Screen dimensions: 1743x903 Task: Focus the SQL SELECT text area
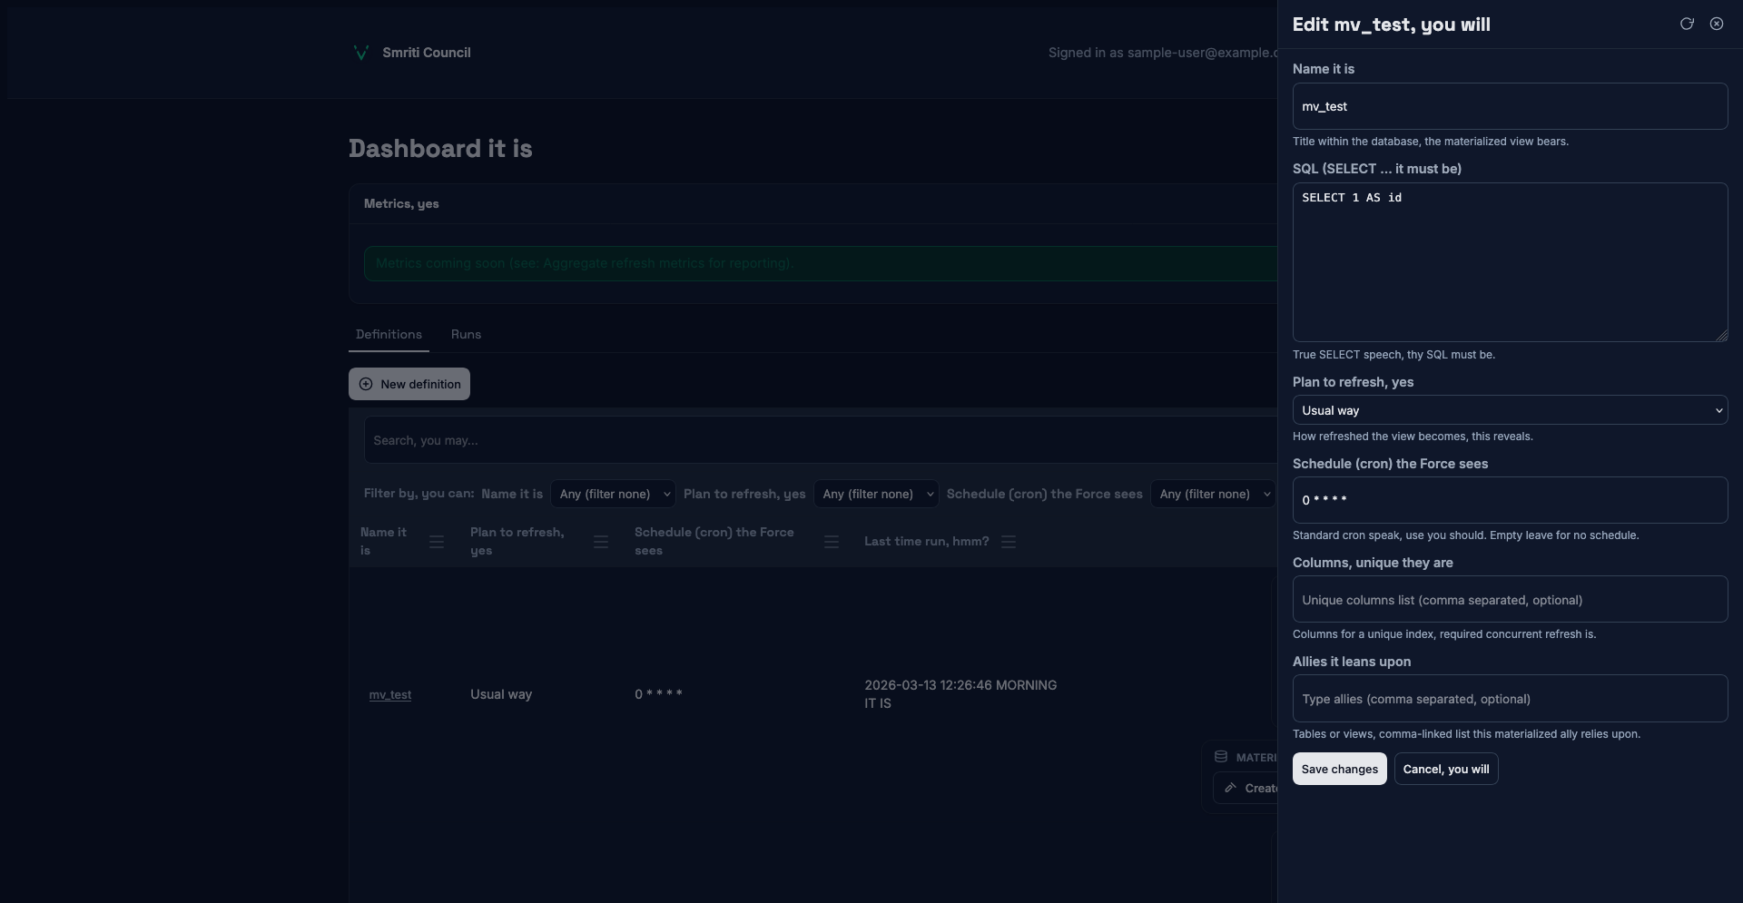[1509, 262]
